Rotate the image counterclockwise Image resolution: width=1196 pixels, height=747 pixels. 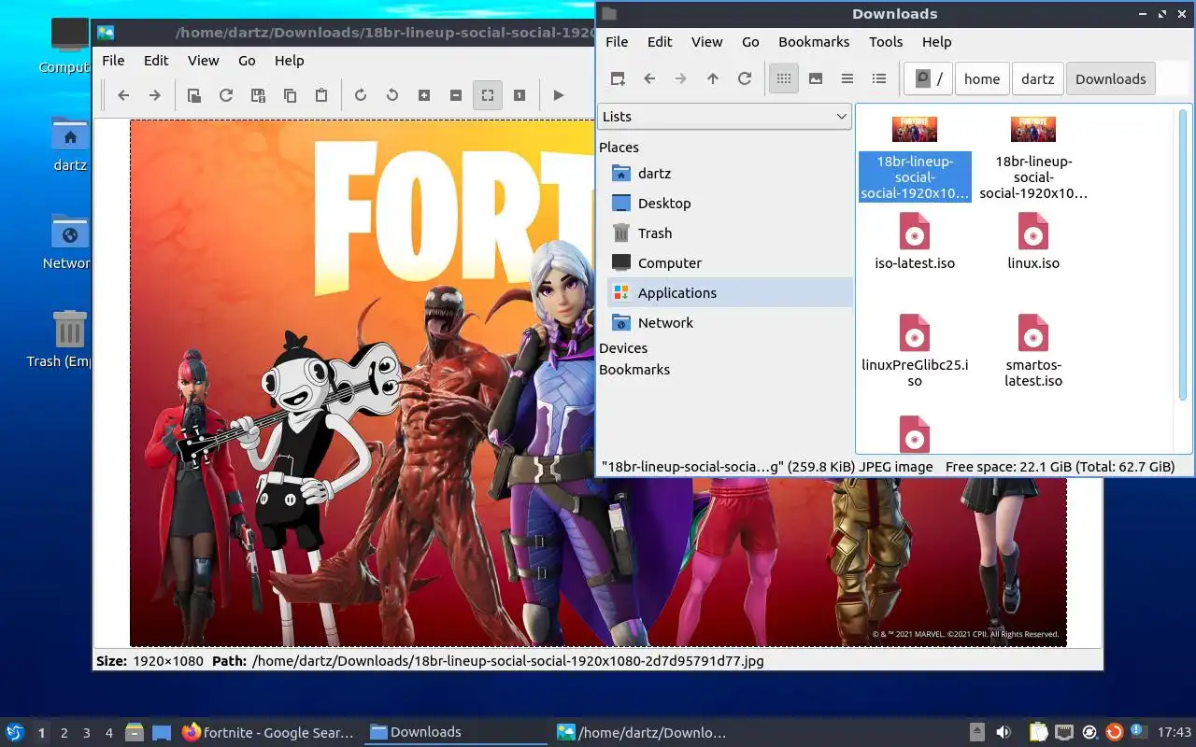pos(392,95)
